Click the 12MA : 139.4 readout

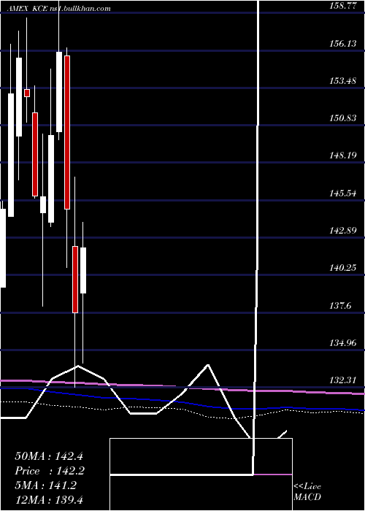pos(50,500)
